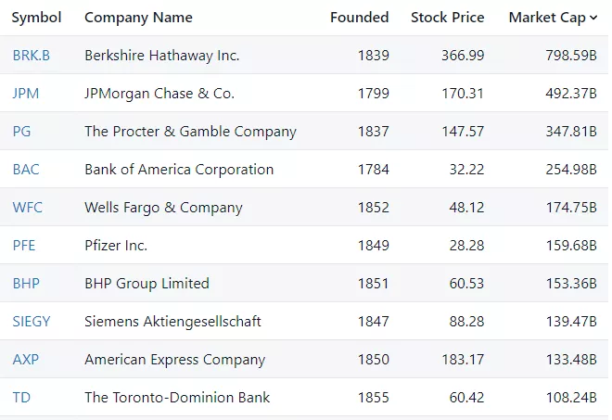Click the Pfizer Inc. company name cell

click(x=116, y=246)
